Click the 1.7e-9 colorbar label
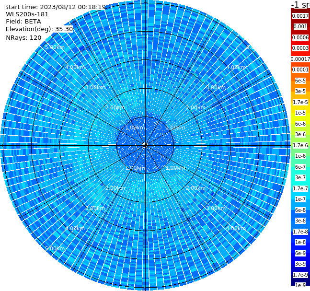 300,275
